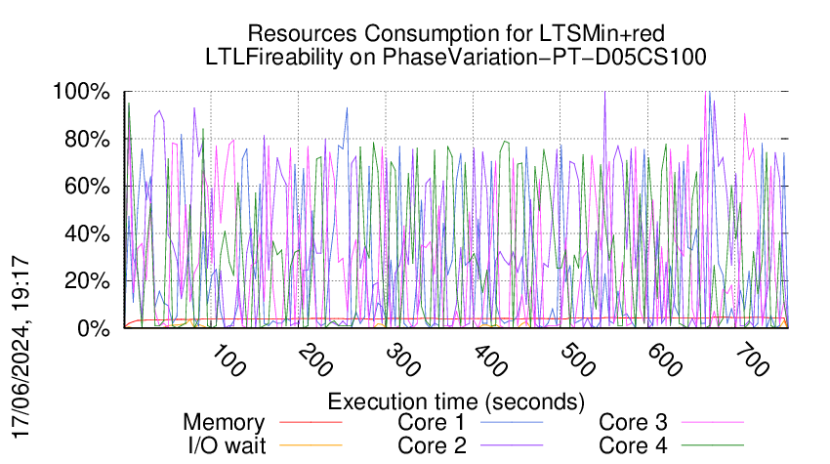
Task: Click the red Memory legend line sample
Action: (311, 422)
